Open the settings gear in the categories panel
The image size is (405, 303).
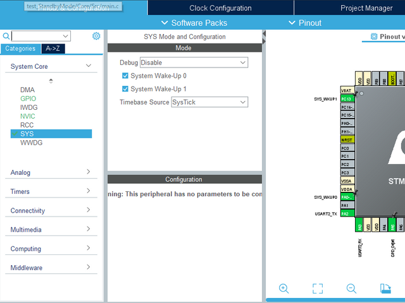[96, 36]
